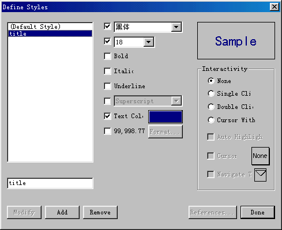The image size is (282, 230).
Task: Click the cursor None preview button
Action: pyautogui.click(x=261, y=156)
